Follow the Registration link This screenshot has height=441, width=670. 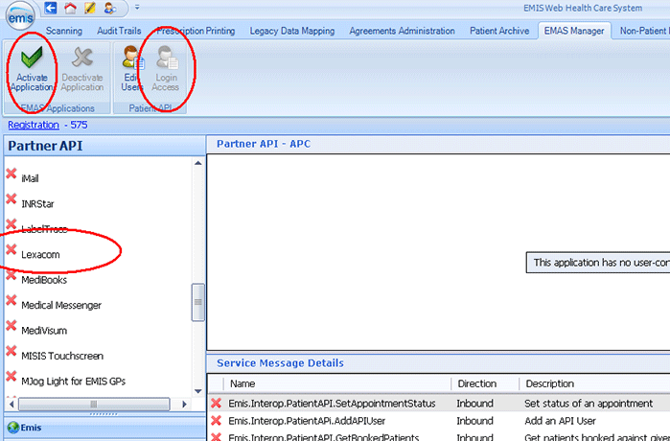[34, 125]
